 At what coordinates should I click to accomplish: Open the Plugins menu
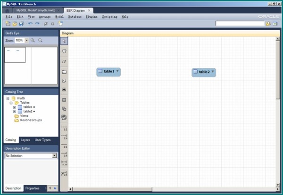click(x=92, y=17)
